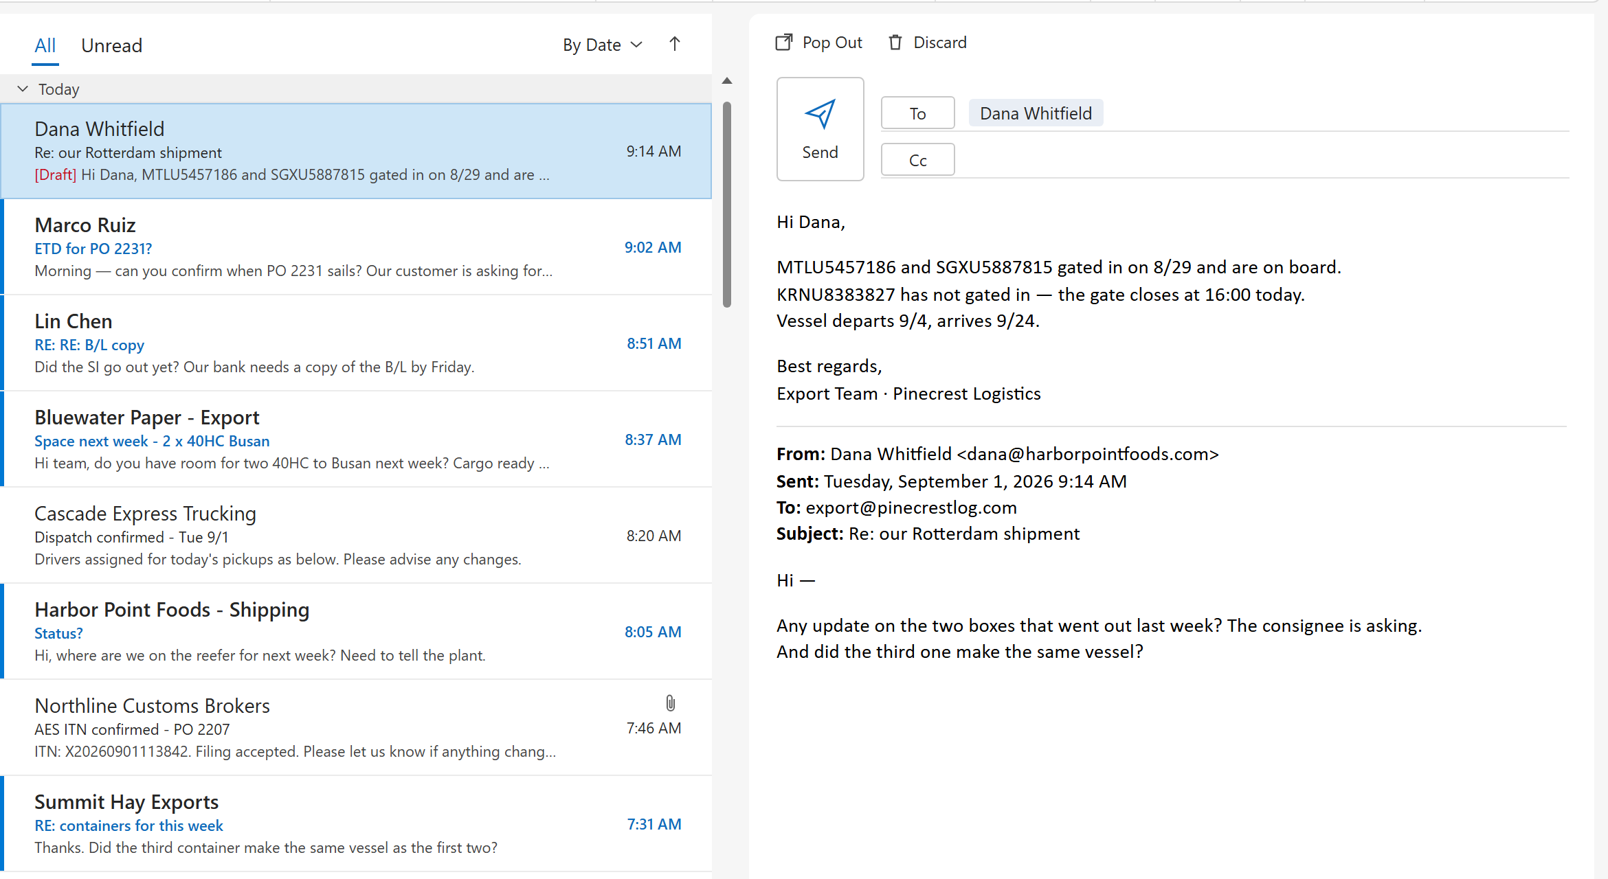Click the export@pinecrestlog.com recipient address

point(911,507)
